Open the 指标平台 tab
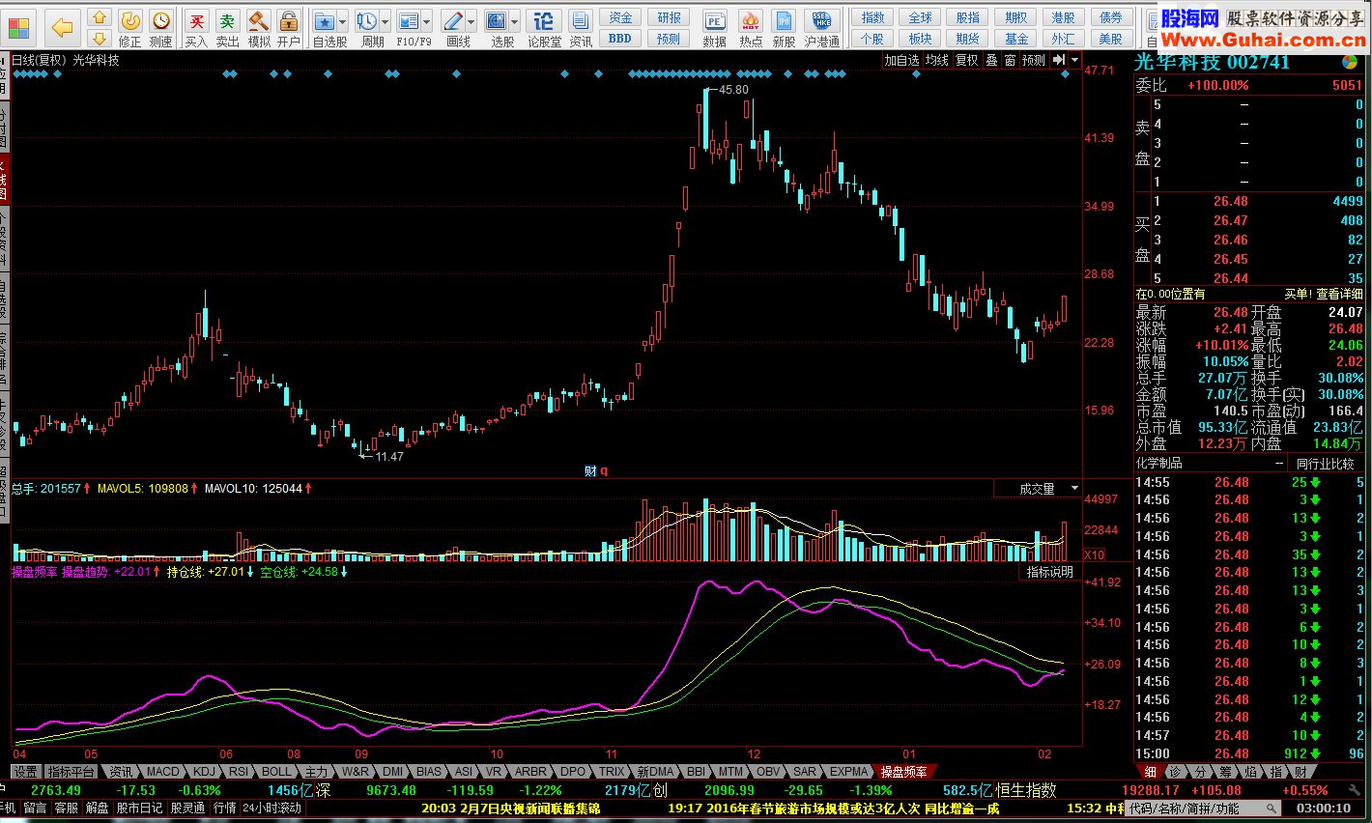Image resolution: width=1372 pixels, height=823 pixels. (x=71, y=772)
